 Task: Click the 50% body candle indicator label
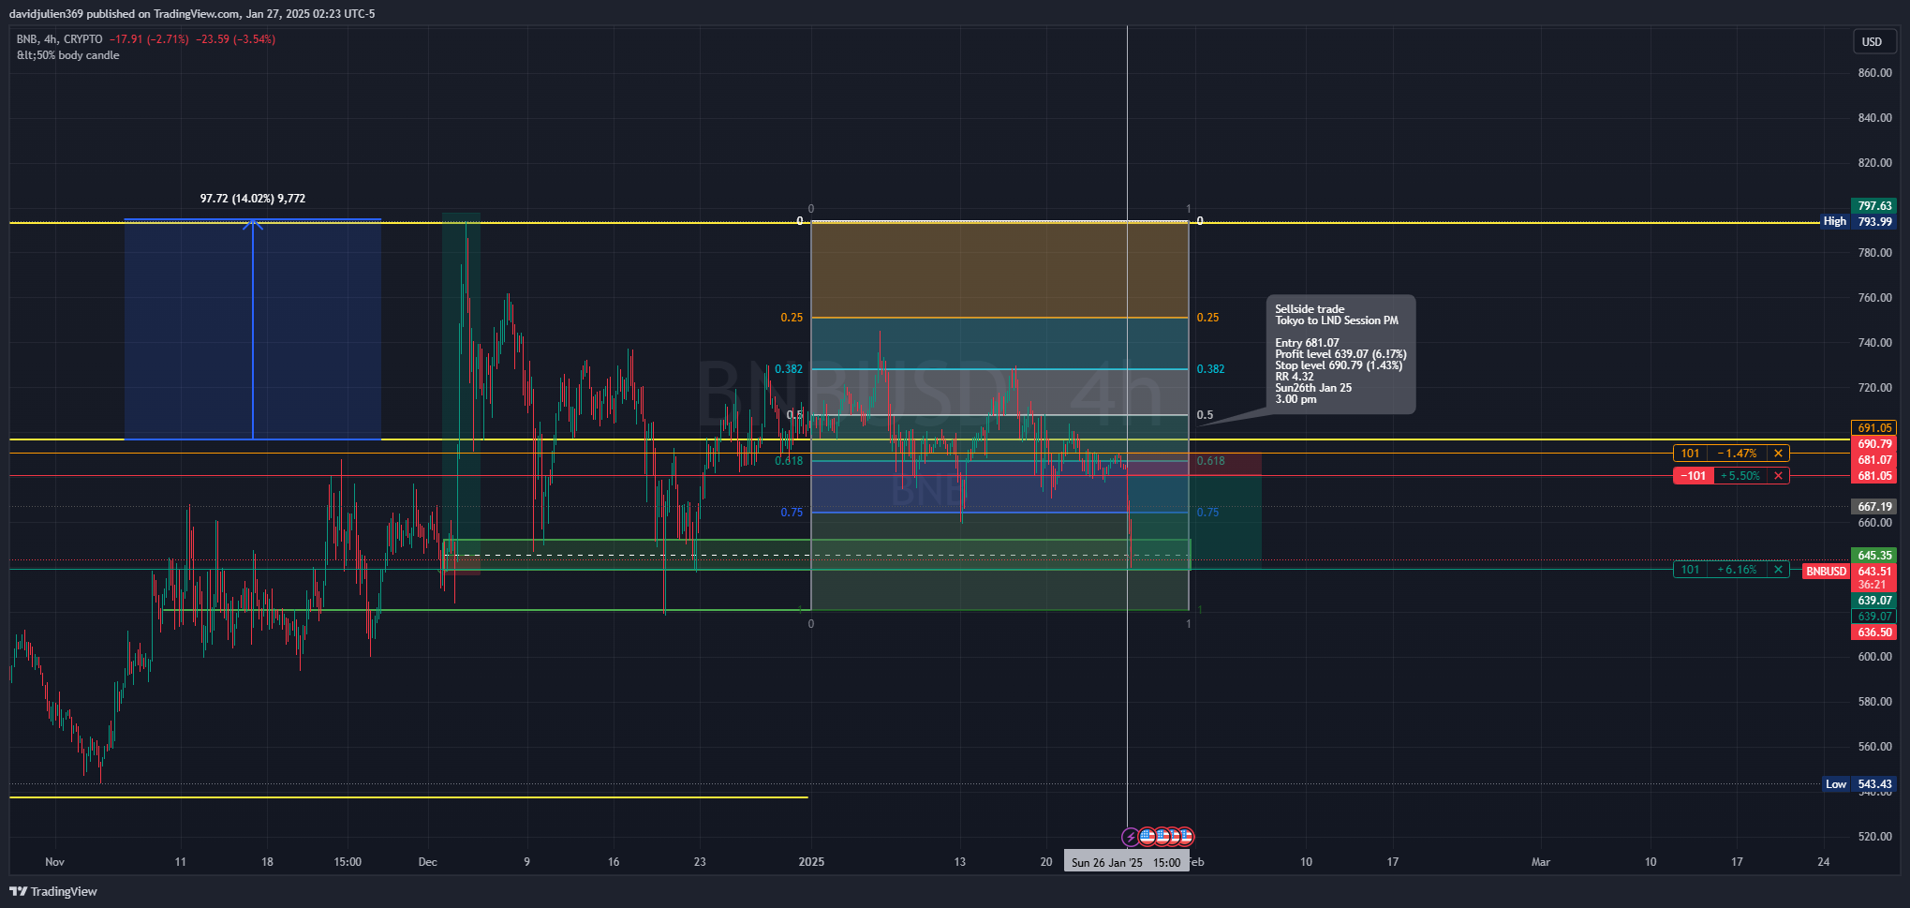point(68,55)
